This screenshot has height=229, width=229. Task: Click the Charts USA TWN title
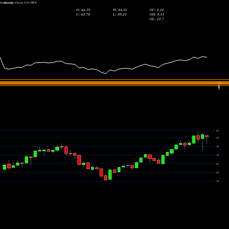(x=26, y=3)
